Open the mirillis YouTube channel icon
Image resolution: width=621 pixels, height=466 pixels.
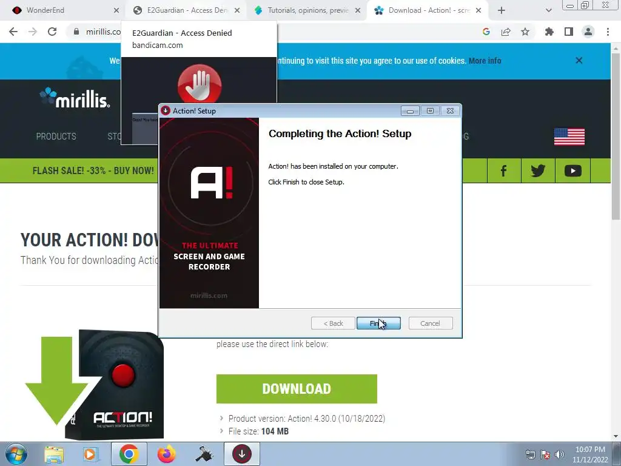click(x=572, y=171)
